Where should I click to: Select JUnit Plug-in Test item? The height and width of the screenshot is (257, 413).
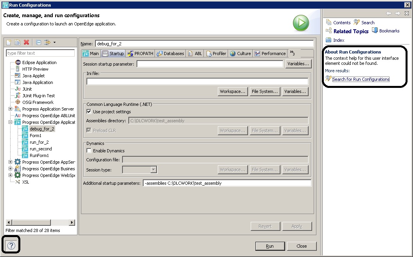click(38, 96)
